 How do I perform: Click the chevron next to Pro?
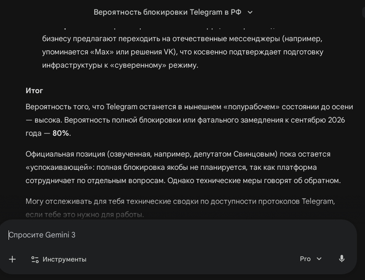319,259
